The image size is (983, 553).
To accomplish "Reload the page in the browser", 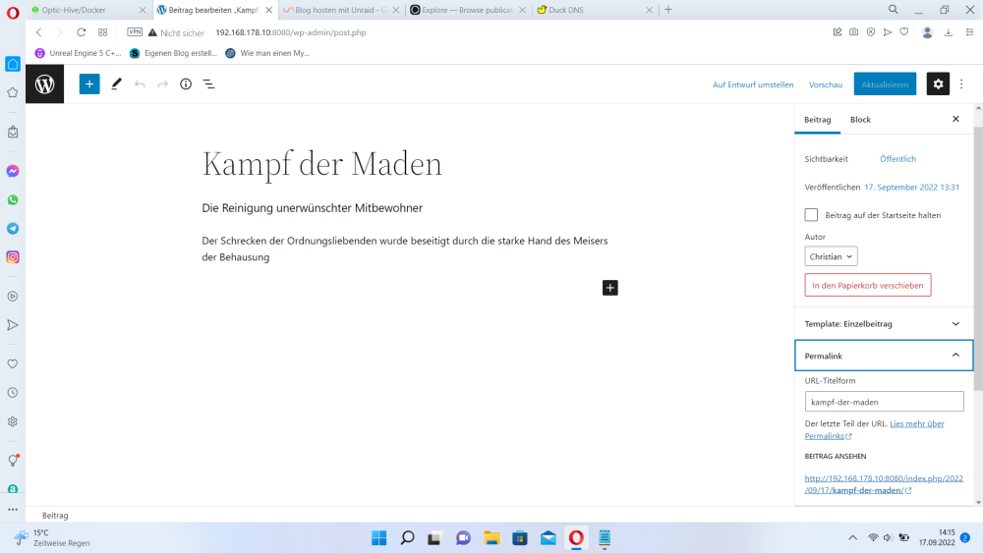I will point(82,32).
